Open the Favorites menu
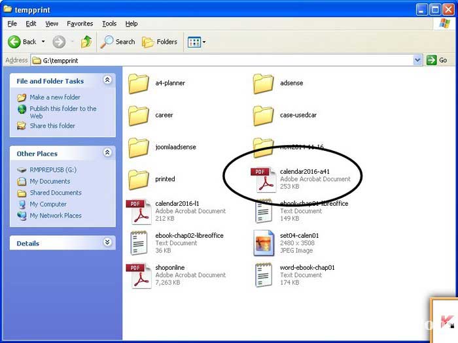 click(x=80, y=24)
